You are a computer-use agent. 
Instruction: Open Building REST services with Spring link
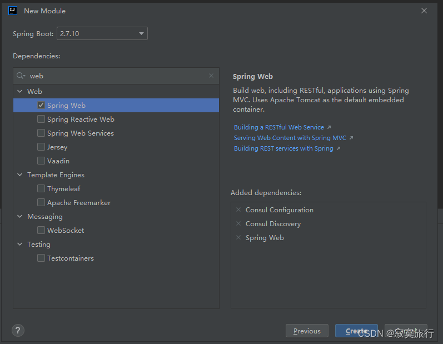[x=283, y=148]
